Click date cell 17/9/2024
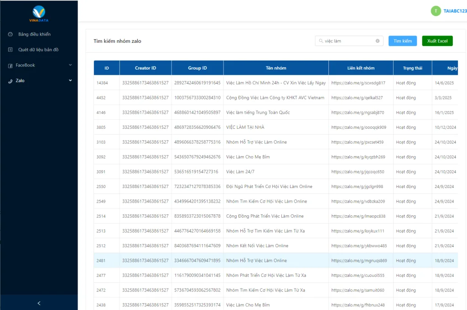 click(x=444, y=305)
